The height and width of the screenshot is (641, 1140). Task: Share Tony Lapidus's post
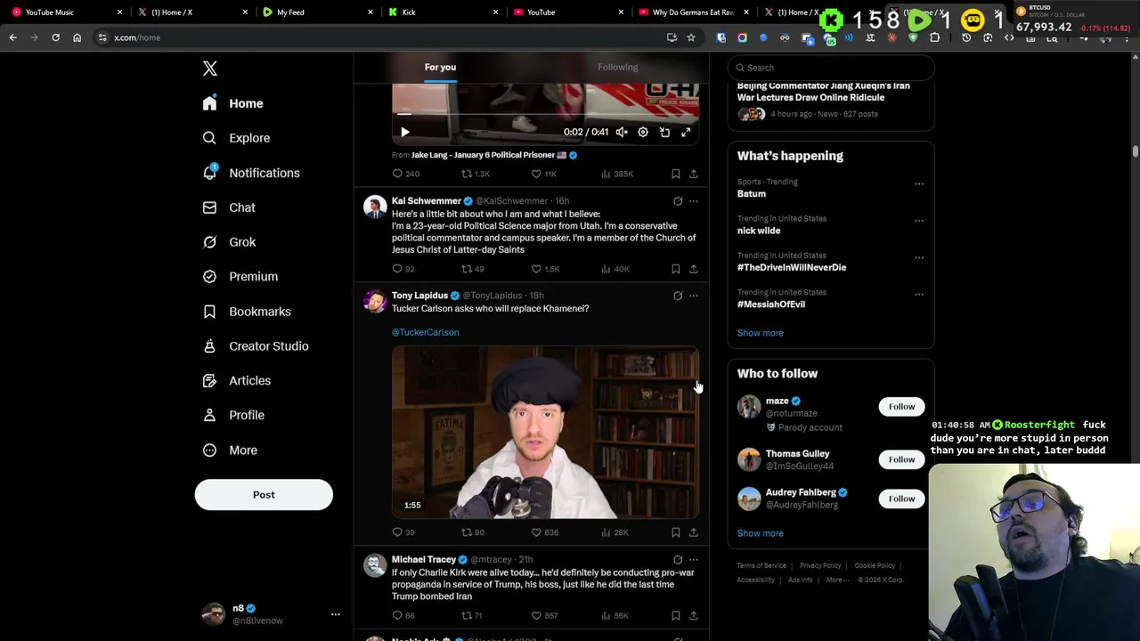(x=694, y=532)
